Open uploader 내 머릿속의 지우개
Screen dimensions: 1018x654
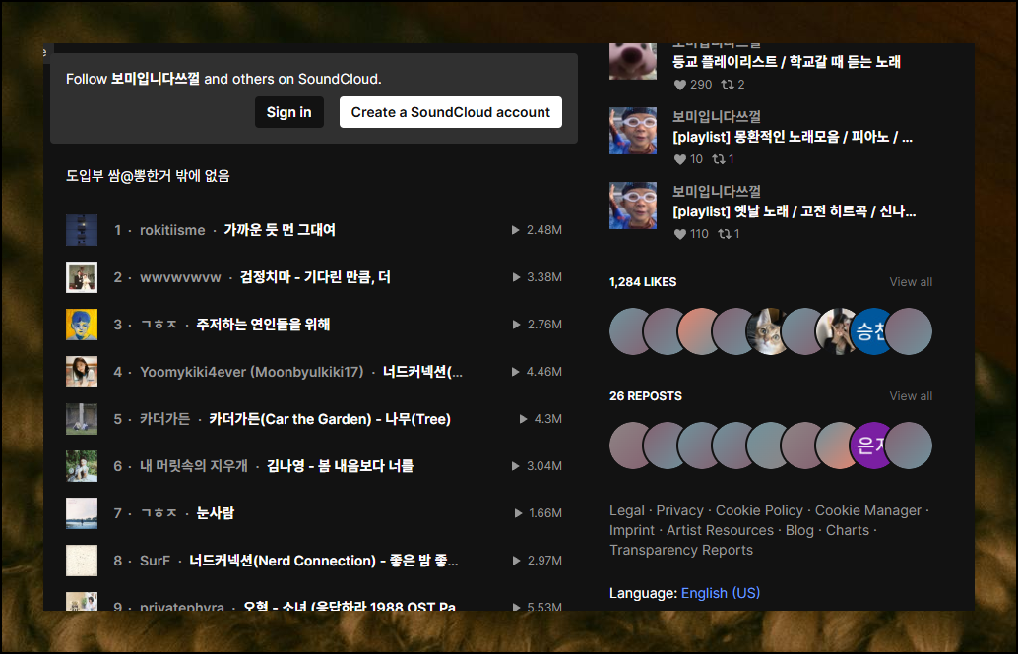click(194, 466)
